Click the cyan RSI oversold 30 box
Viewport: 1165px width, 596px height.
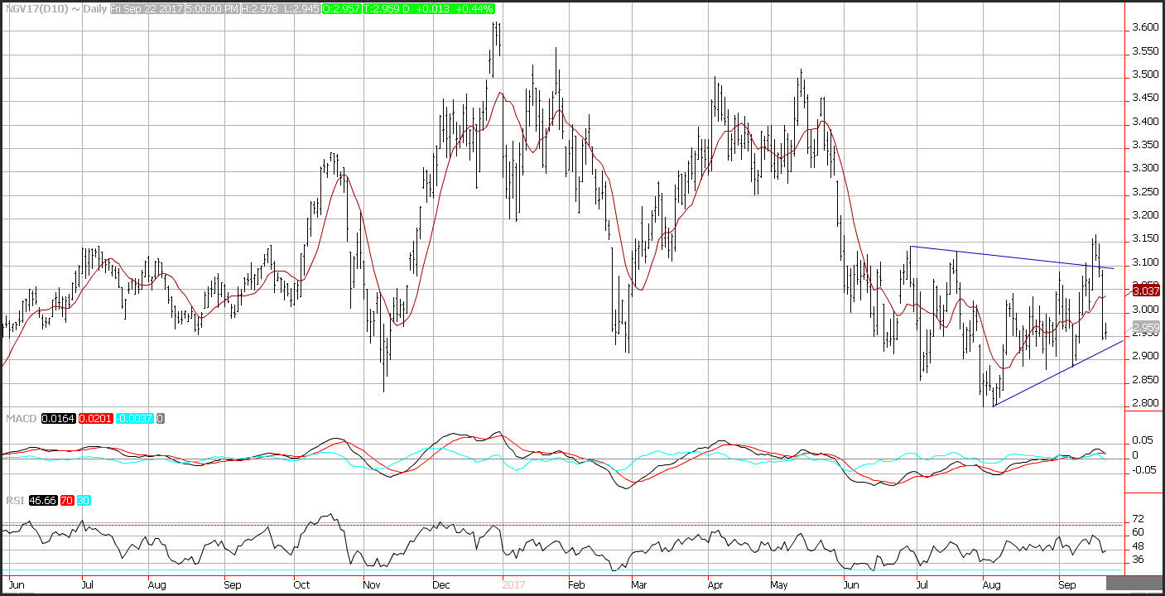pyautogui.click(x=84, y=500)
